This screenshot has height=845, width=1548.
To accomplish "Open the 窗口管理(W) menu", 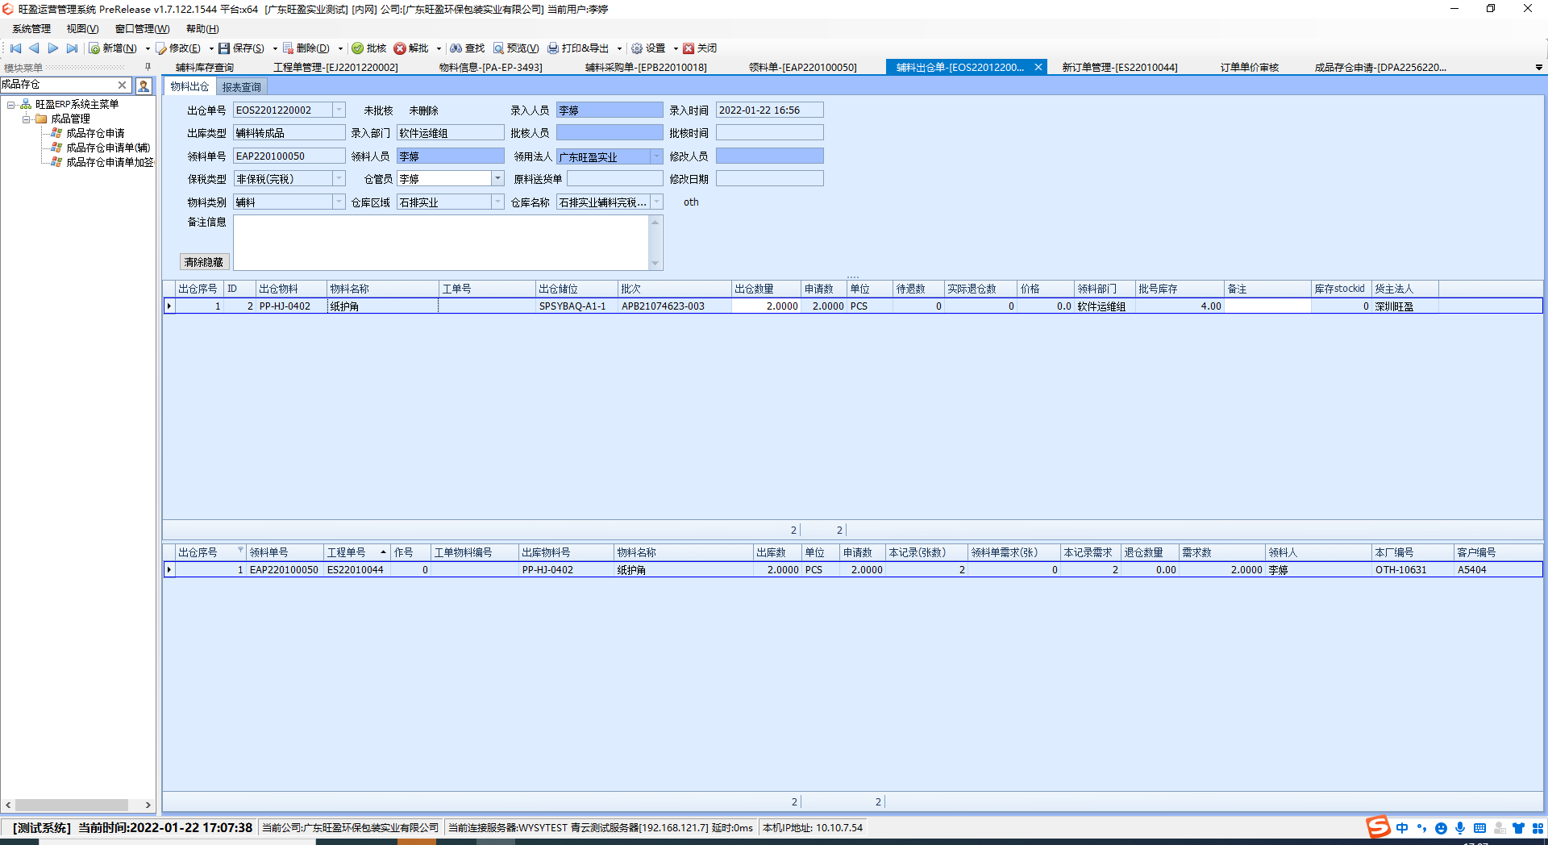I will click(142, 29).
